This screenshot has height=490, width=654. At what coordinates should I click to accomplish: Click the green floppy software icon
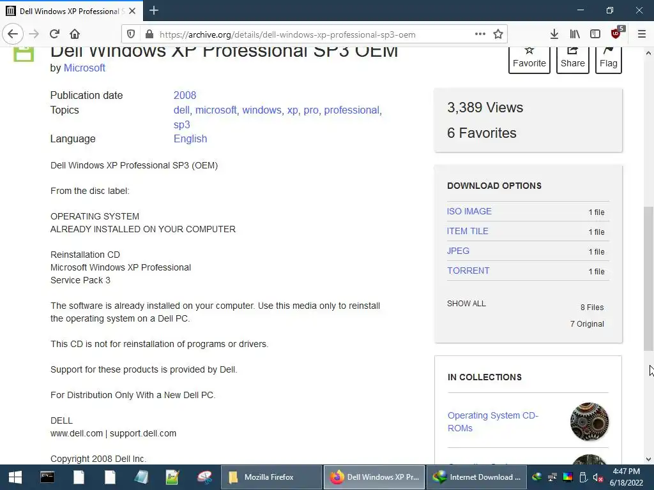(x=24, y=54)
